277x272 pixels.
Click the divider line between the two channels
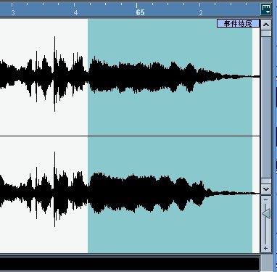point(130,136)
